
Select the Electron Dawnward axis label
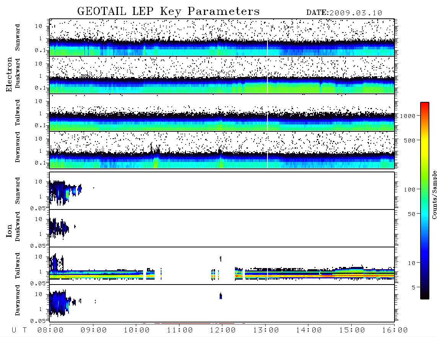click(18, 147)
